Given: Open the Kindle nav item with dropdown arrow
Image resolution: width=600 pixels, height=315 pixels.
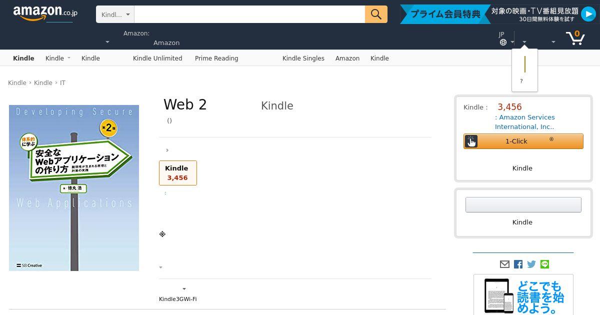Looking at the screenshot, I should (x=57, y=58).
